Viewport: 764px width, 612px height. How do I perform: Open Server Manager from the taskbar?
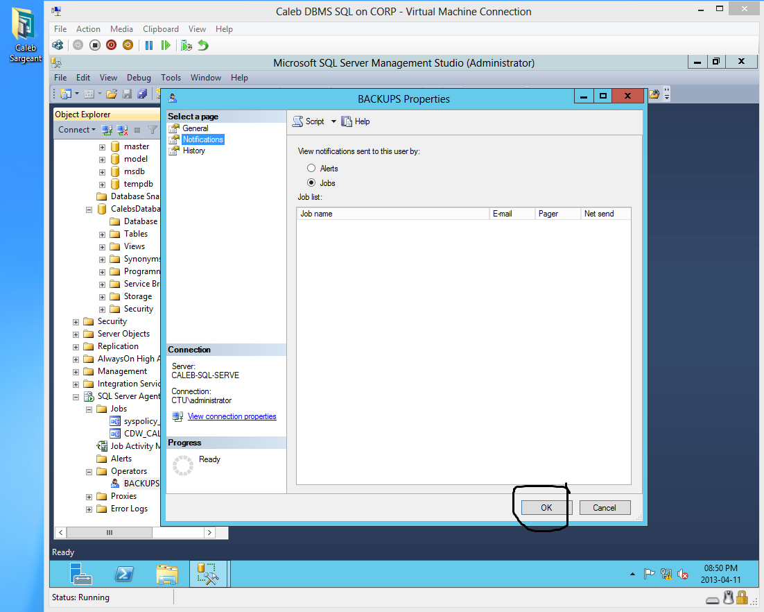coord(80,573)
